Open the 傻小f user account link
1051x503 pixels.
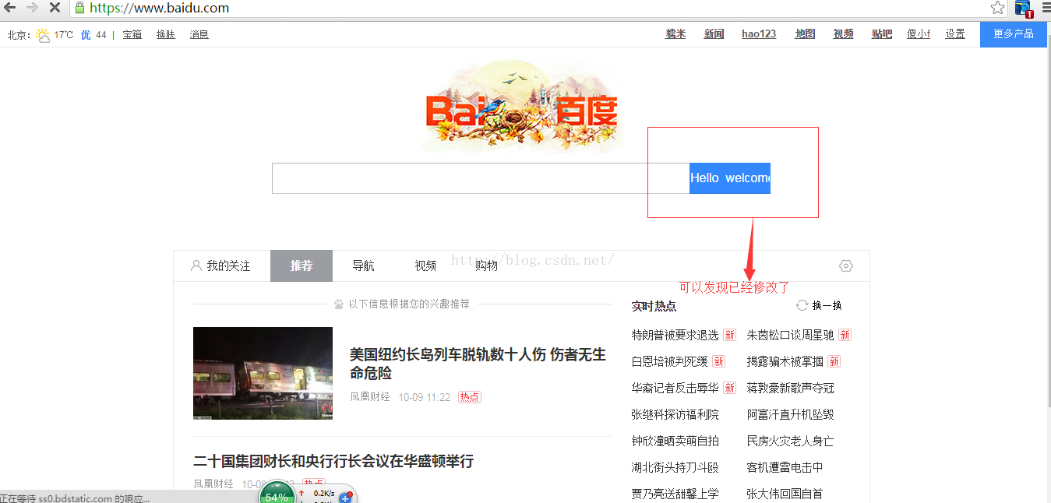[919, 33]
